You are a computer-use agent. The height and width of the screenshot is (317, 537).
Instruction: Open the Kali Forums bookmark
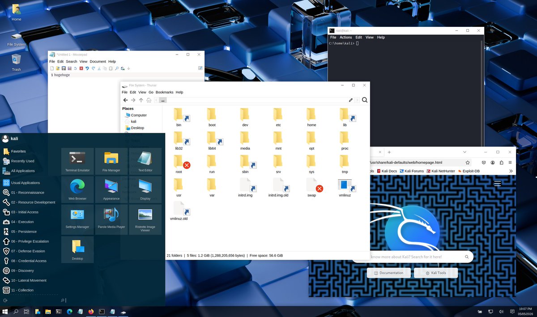412,171
